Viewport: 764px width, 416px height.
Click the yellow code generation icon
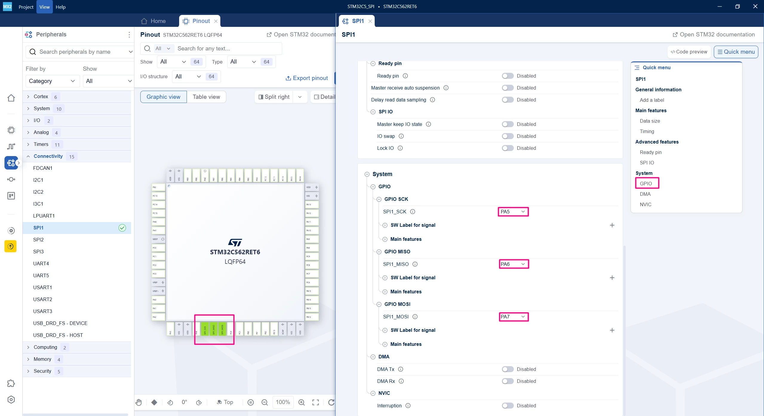point(10,246)
